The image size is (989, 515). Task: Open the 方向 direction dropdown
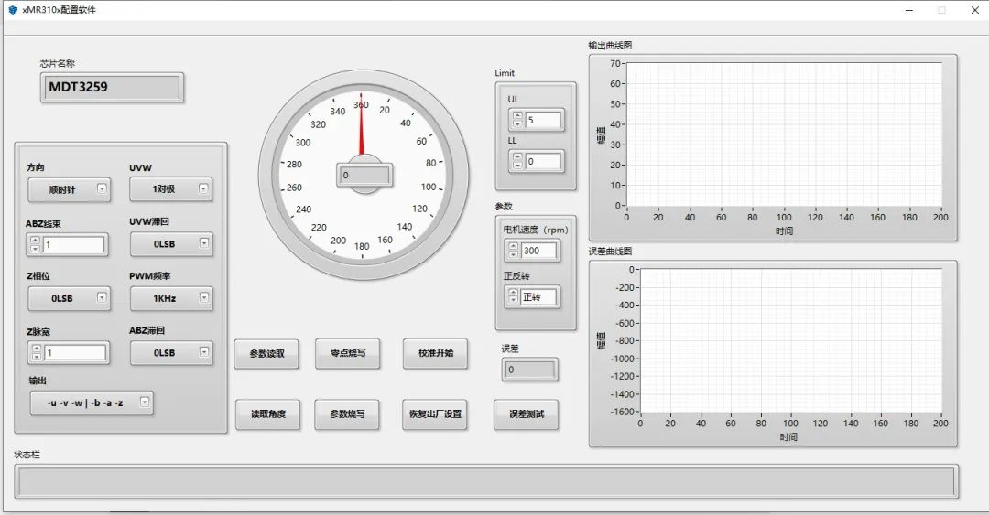coord(69,190)
